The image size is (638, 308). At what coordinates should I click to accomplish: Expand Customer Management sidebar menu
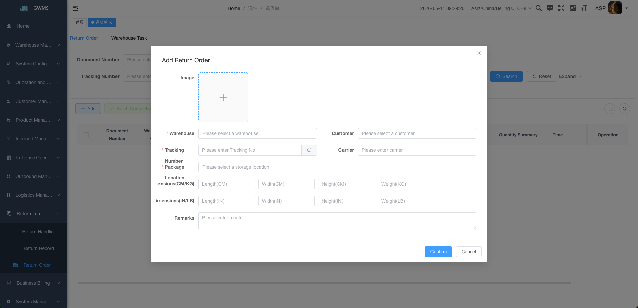coord(34,101)
